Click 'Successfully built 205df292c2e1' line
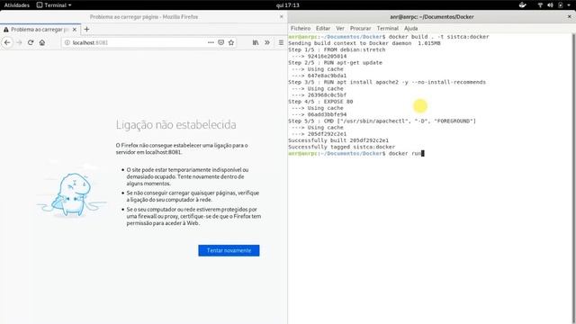 pyautogui.click(x=338, y=140)
